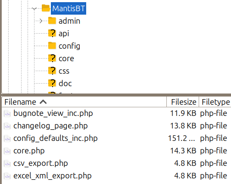Select excel_xml_export.php in file list

point(53,176)
